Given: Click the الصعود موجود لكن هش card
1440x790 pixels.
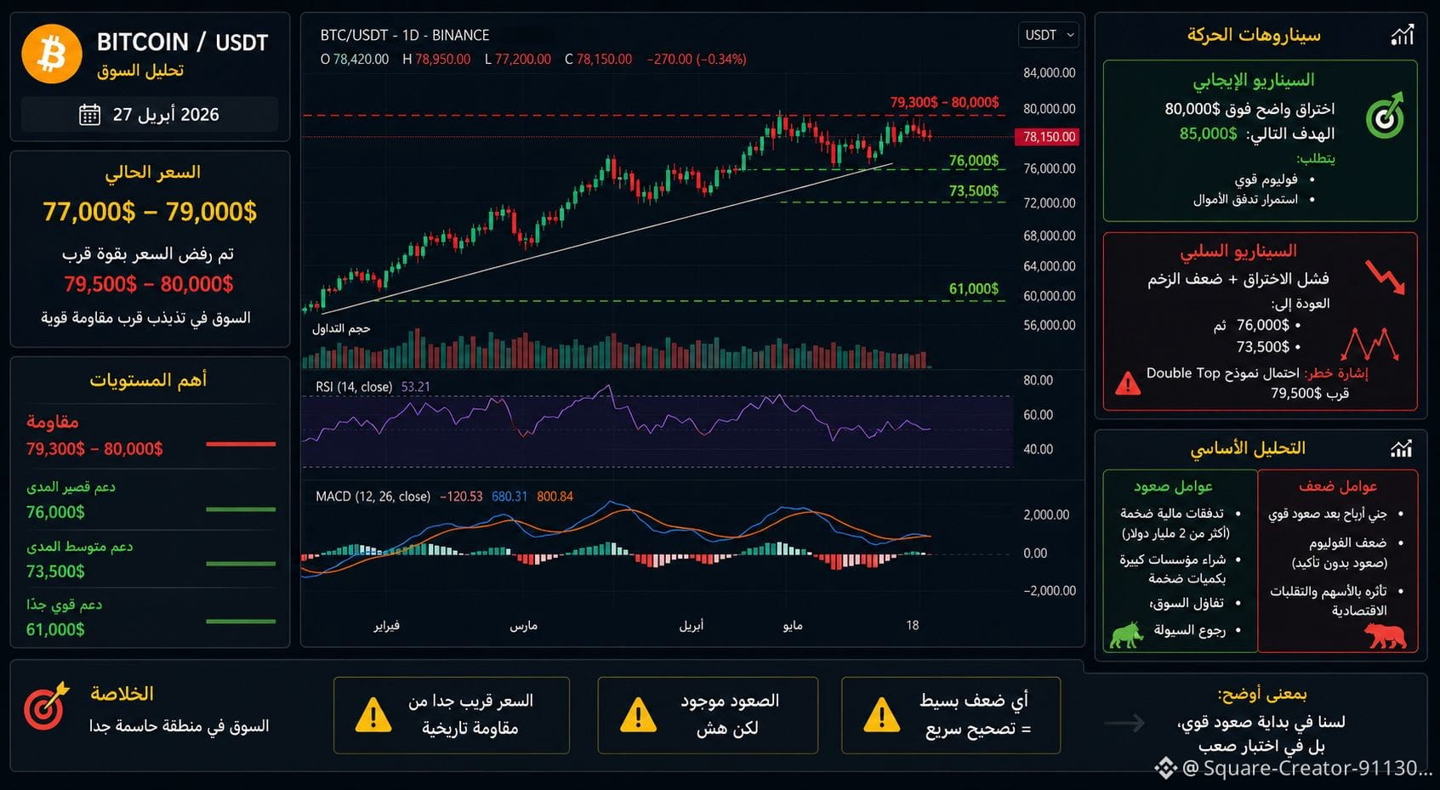Looking at the screenshot, I should (x=708, y=715).
